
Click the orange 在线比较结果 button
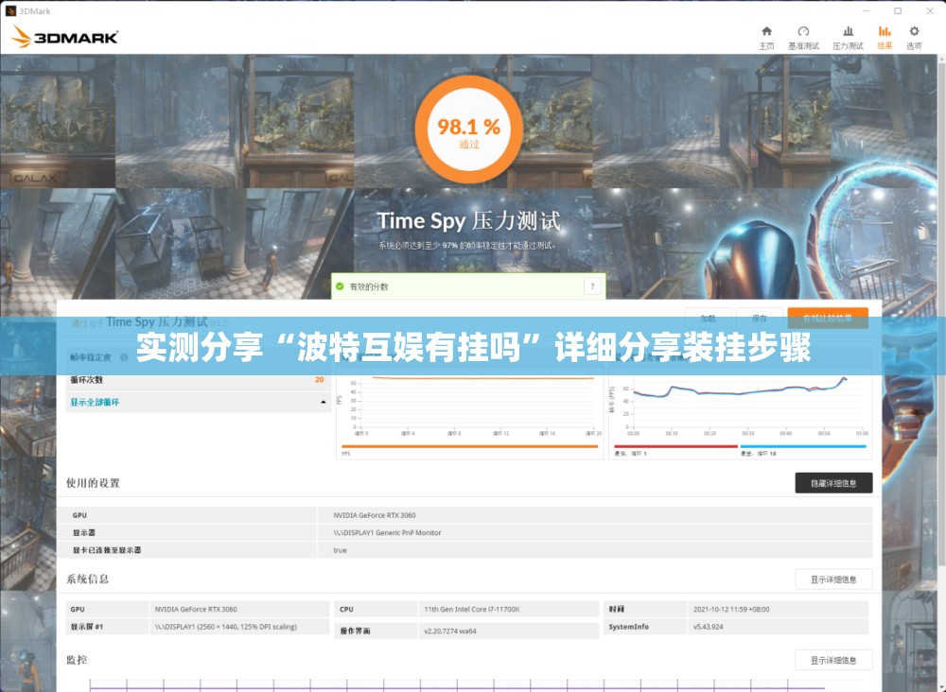827,319
